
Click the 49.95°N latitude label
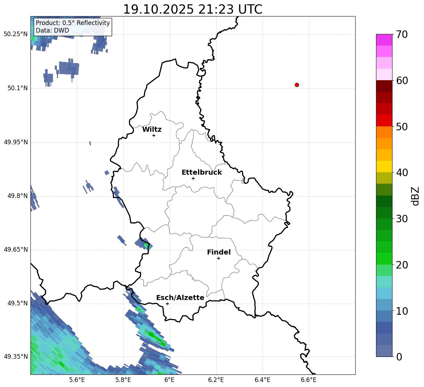(x=16, y=142)
